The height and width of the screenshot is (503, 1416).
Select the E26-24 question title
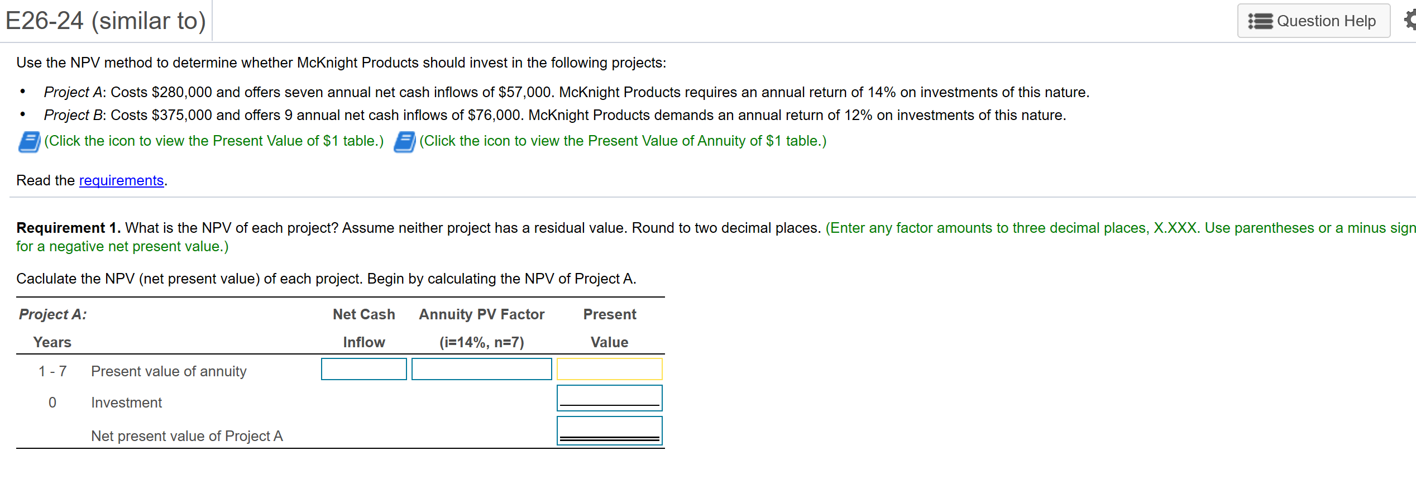(104, 21)
